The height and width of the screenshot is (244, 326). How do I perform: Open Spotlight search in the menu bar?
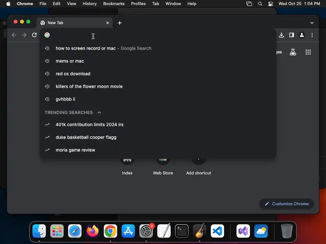point(260,4)
